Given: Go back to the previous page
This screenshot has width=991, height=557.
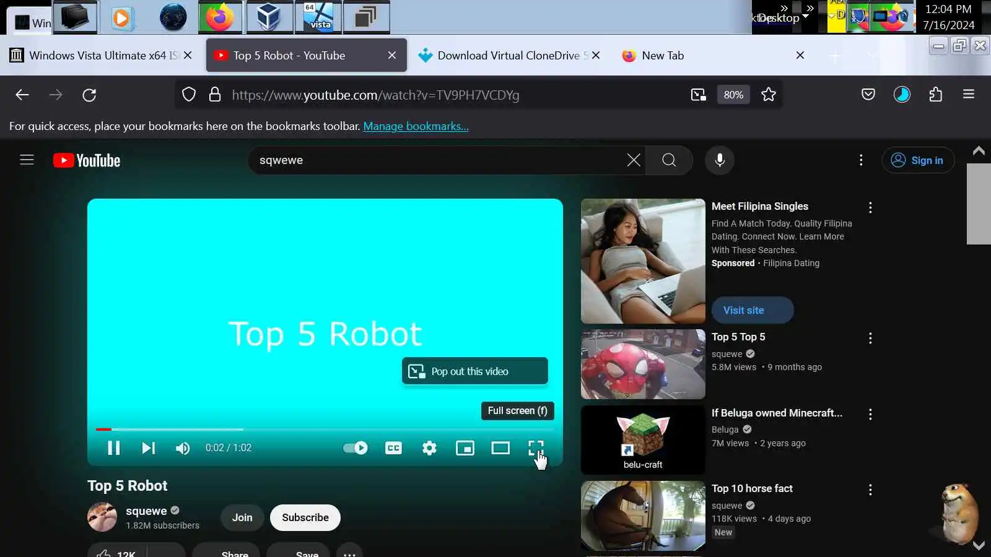Looking at the screenshot, I should [22, 95].
